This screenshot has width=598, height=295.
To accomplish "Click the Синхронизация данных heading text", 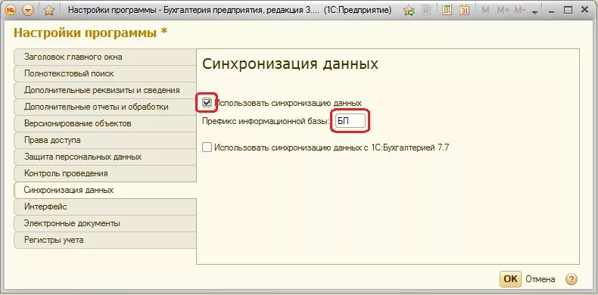I will (x=290, y=64).
